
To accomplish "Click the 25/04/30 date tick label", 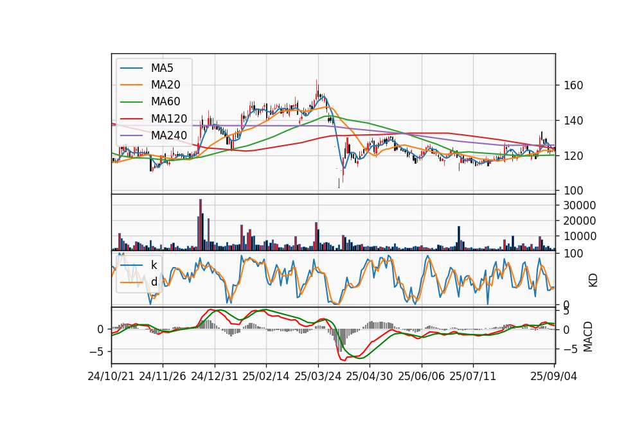I will tap(370, 376).
